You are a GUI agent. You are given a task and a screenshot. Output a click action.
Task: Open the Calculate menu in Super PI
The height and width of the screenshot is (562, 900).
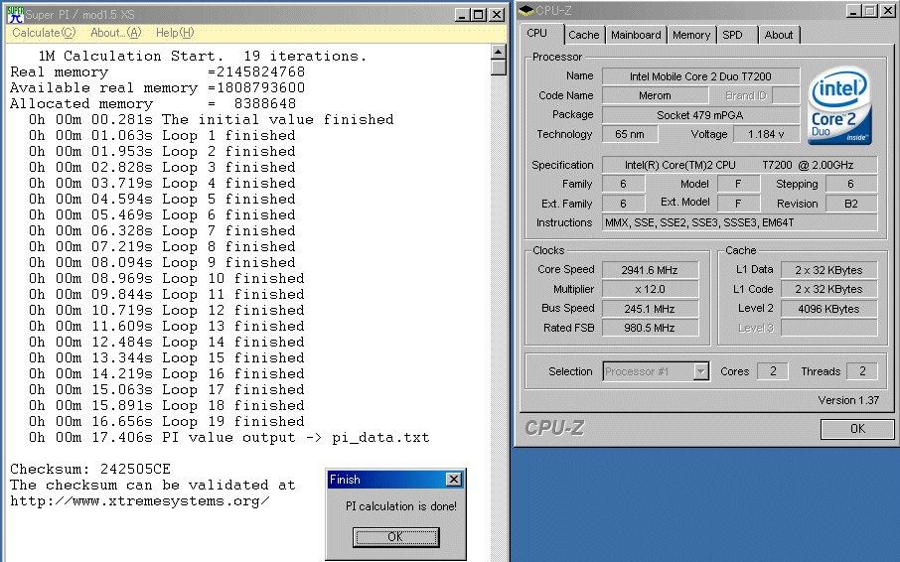pos(44,33)
